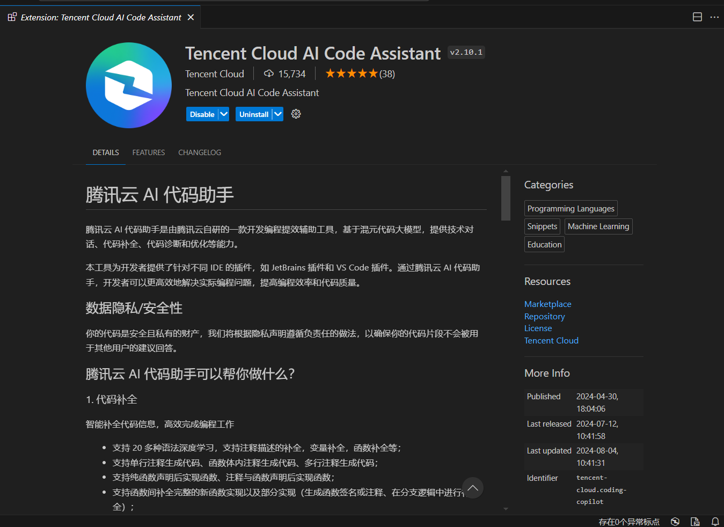Click the Uninstall button
The width and height of the screenshot is (724, 527).
(x=254, y=114)
